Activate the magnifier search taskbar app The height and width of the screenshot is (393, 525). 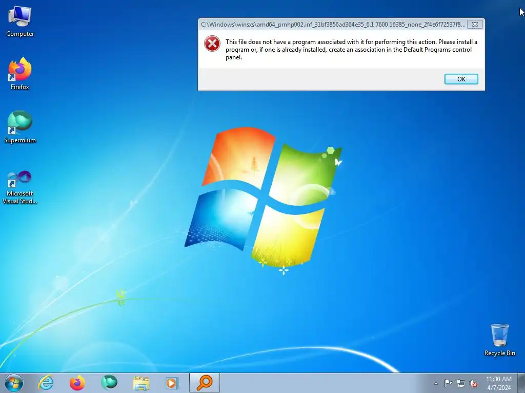click(x=205, y=383)
